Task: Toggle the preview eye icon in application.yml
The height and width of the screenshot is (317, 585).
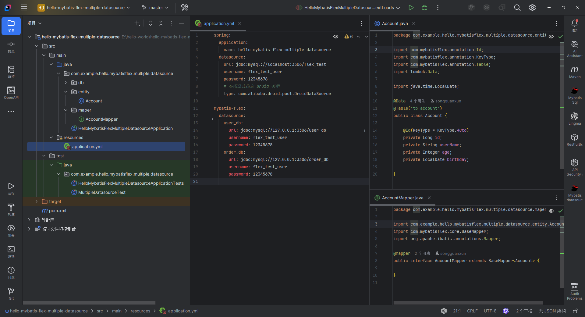Action: [x=336, y=36]
